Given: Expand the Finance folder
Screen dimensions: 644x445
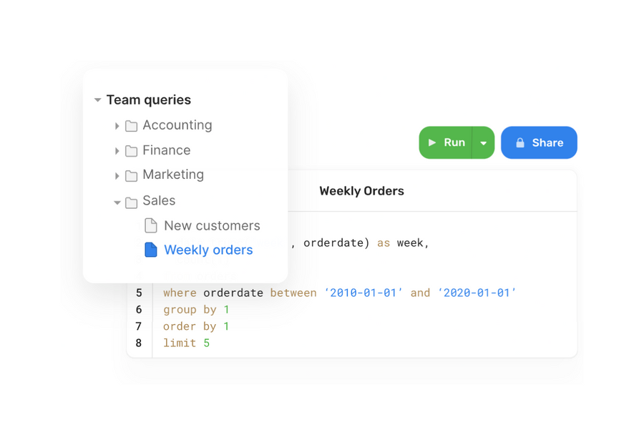Looking at the screenshot, I should [117, 150].
